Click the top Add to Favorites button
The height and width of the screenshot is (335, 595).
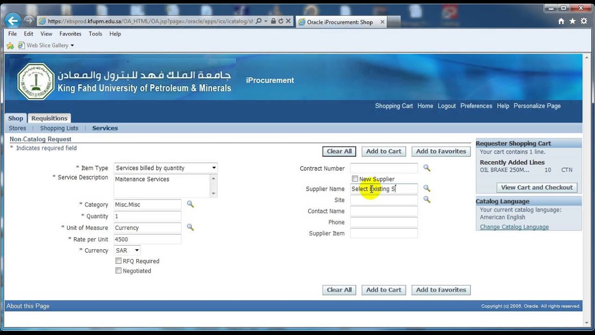click(x=441, y=151)
